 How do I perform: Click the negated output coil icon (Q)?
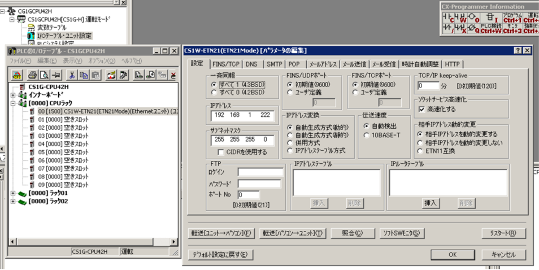[x=473, y=28]
